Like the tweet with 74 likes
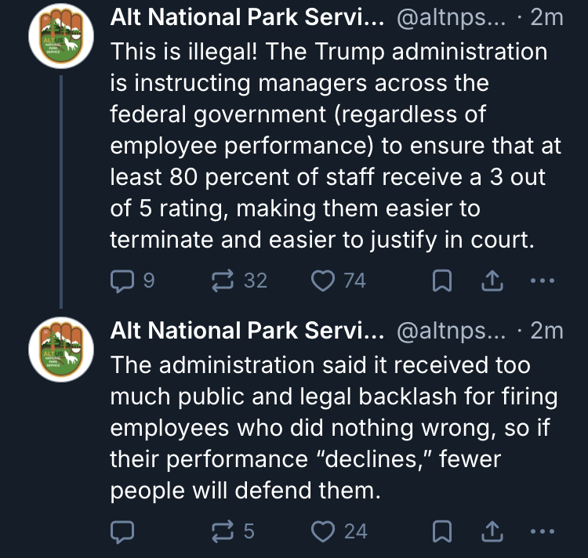 coord(323,280)
